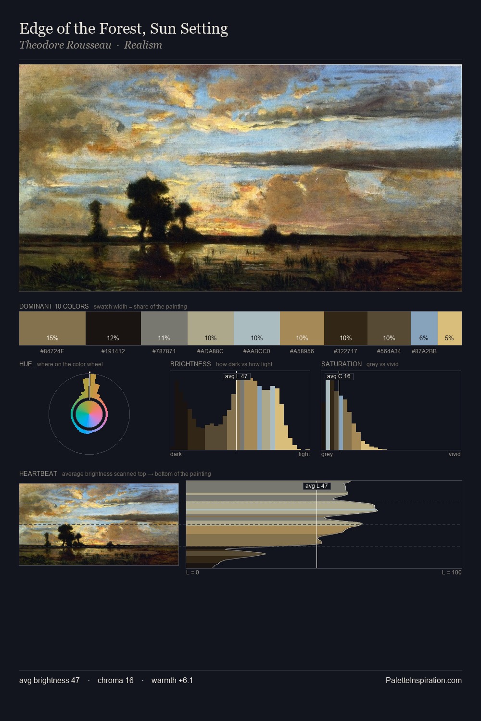Click the 'grey' axis label
Screen dimensions: 481x721
coord(327,454)
